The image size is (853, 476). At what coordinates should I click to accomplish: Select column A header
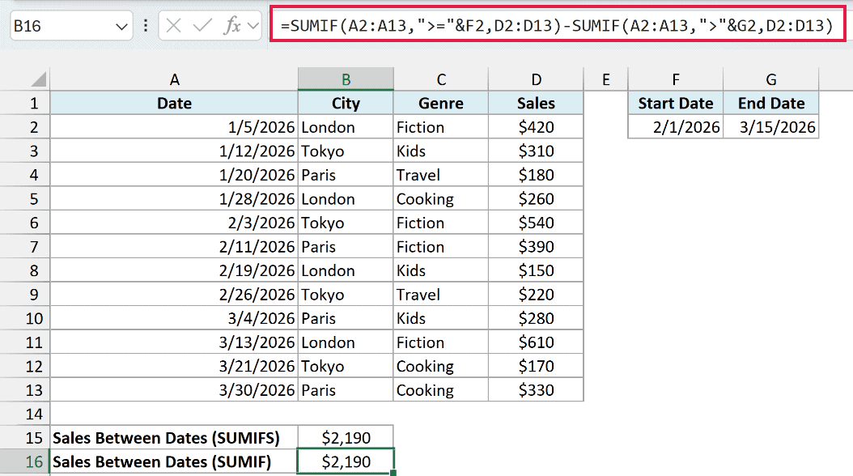[174, 79]
